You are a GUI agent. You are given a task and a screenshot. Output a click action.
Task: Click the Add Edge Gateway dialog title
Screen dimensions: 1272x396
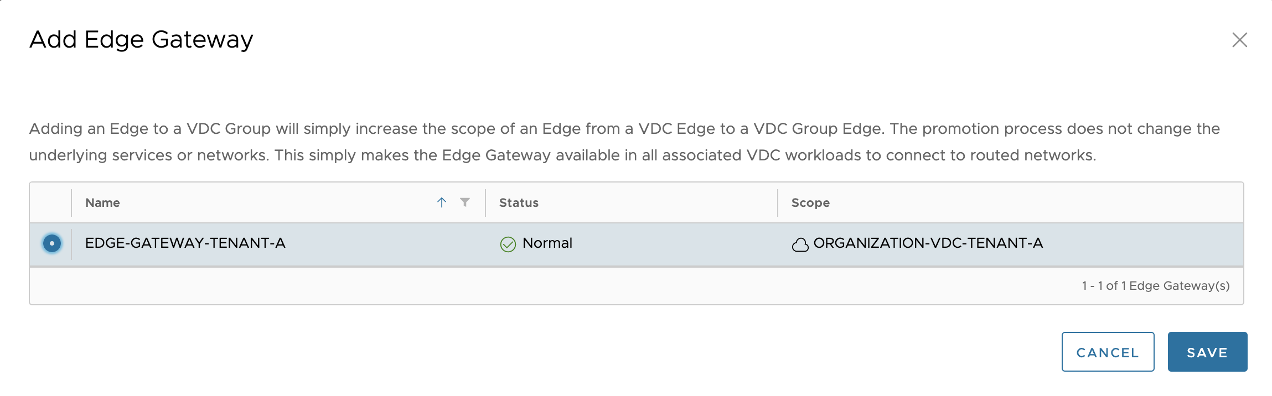tap(141, 40)
